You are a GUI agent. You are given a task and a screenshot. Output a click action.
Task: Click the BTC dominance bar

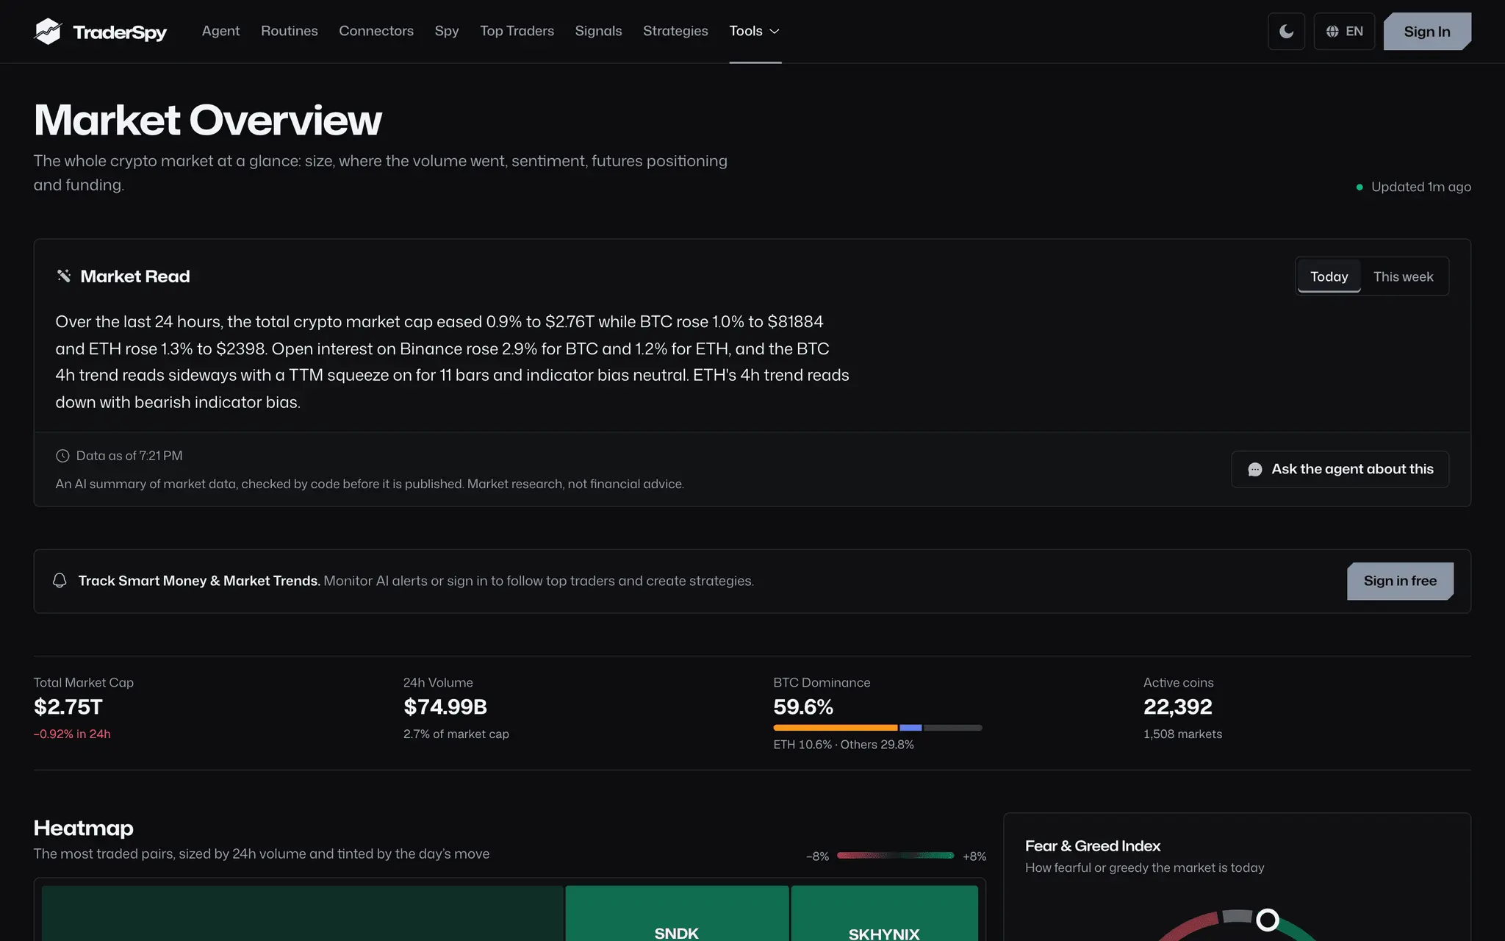tap(877, 728)
